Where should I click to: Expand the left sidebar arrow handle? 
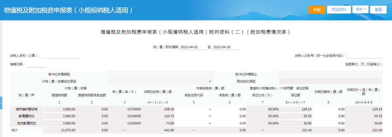pyautogui.click(x=1, y=103)
